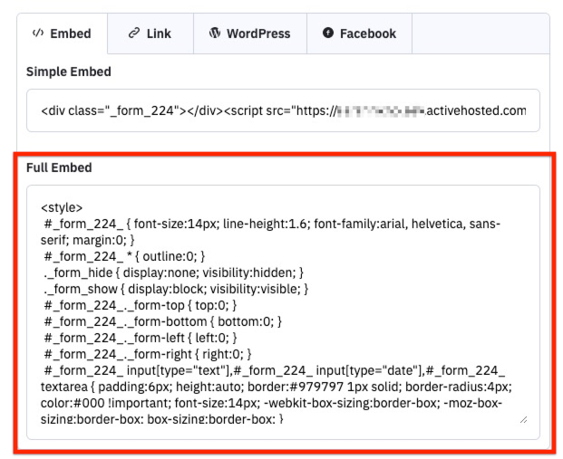Grab the textarea resize handle

point(522,418)
